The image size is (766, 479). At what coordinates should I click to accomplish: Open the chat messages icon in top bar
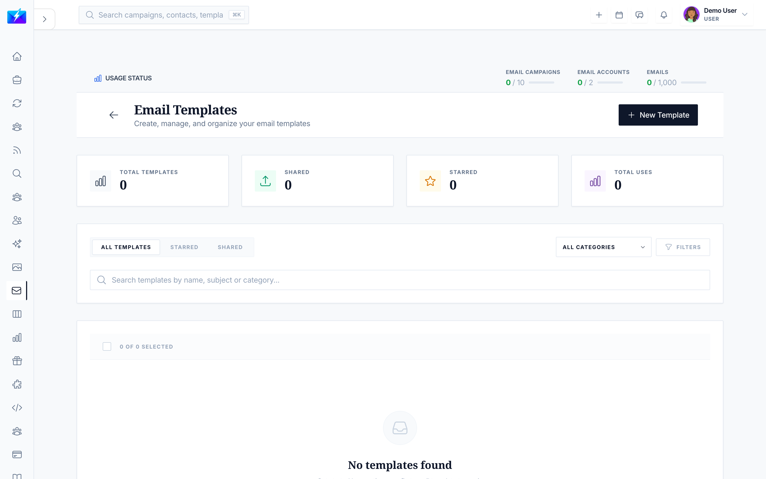[x=639, y=15]
